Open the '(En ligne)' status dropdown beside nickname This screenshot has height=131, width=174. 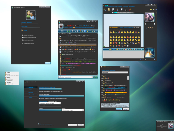(x=94, y=26)
